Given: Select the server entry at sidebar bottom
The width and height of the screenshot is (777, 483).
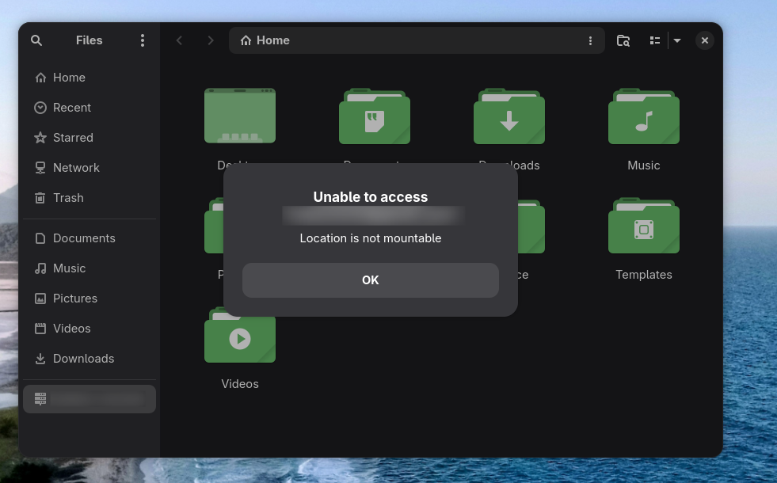Looking at the screenshot, I should (90, 399).
